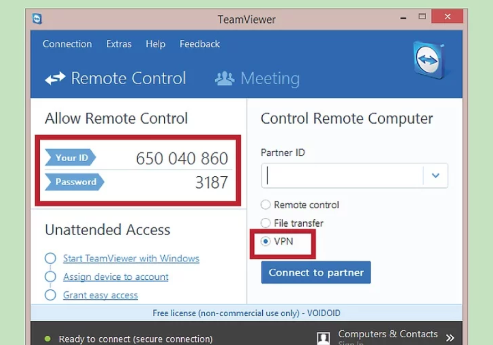This screenshot has height=345, width=493.
Task: Expand Computers & Contacts with double chevron
Action: point(450,338)
